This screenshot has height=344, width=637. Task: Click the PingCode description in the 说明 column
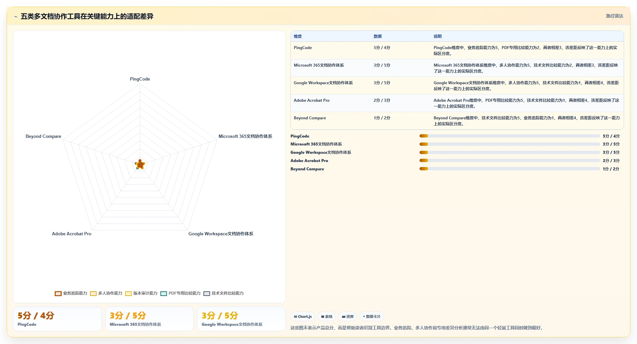(526, 51)
